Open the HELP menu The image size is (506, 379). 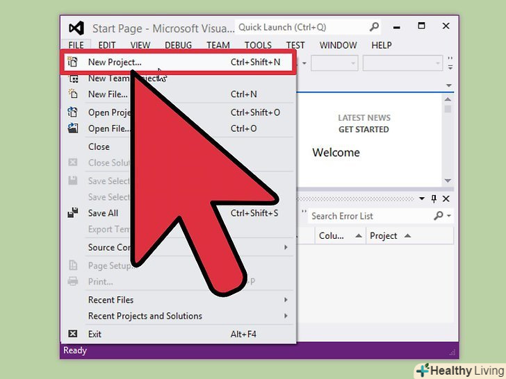pos(382,45)
